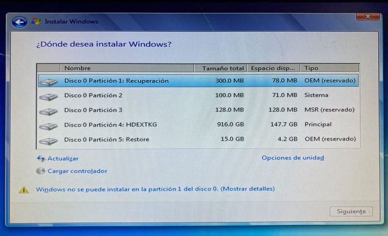388x236 pixels.
Task: Select the drive icon for Partición 1: Recuperación
Action: pyautogui.click(x=48, y=82)
